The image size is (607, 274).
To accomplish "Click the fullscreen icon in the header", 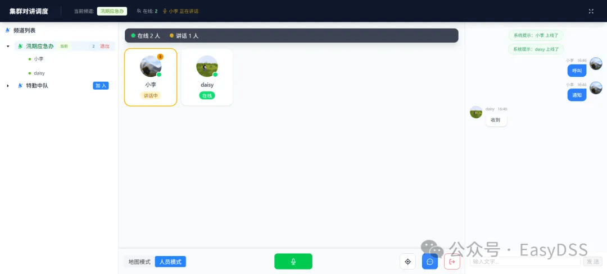I will [591, 11].
